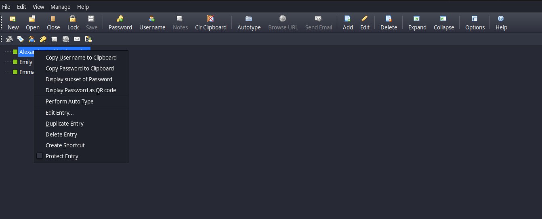Click the envelope icon in the small toolbar
Image resolution: width=542 pixels, height=219 pixels.
click(77, 39)
